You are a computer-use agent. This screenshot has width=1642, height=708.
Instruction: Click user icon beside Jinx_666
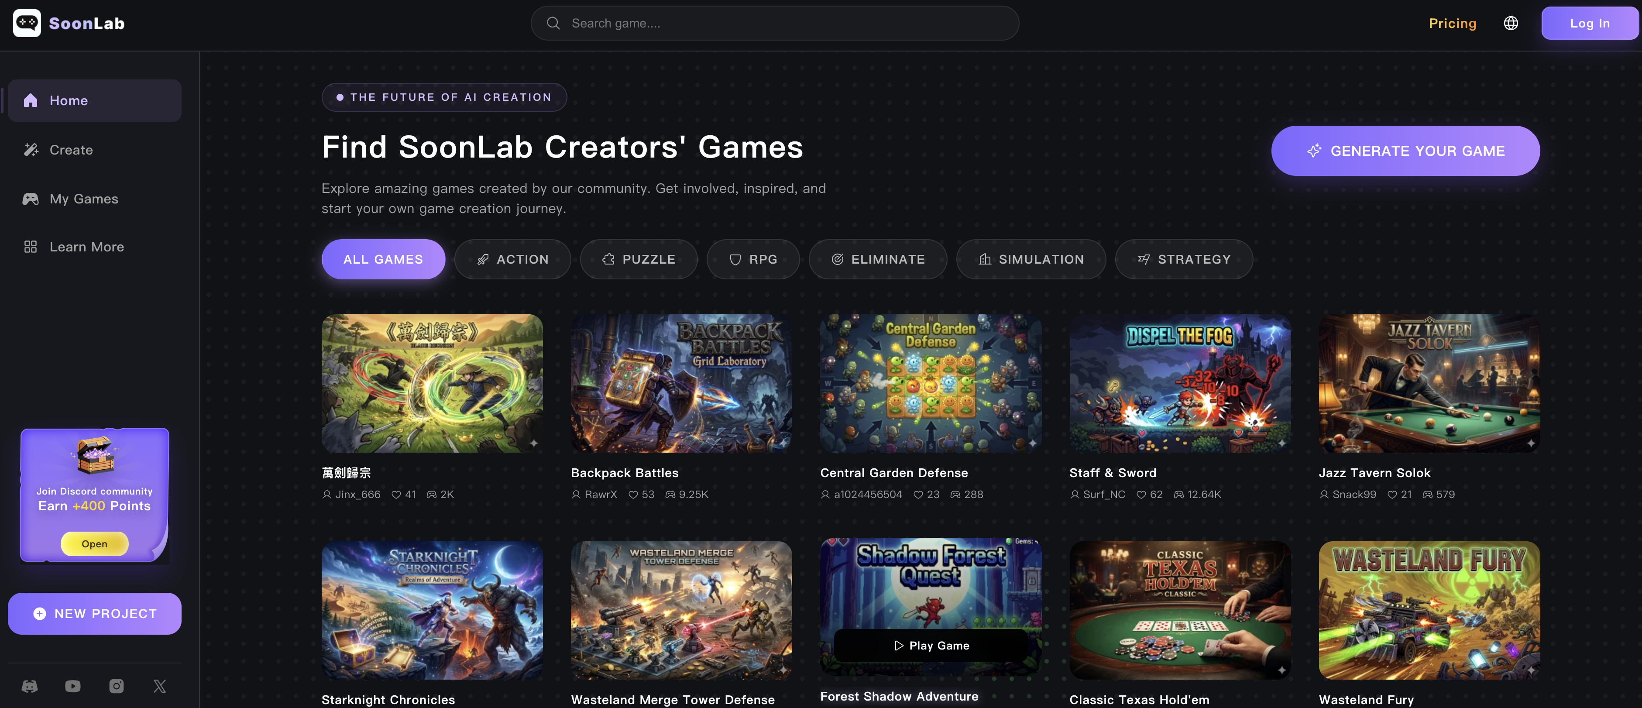[x=327, y=495]
